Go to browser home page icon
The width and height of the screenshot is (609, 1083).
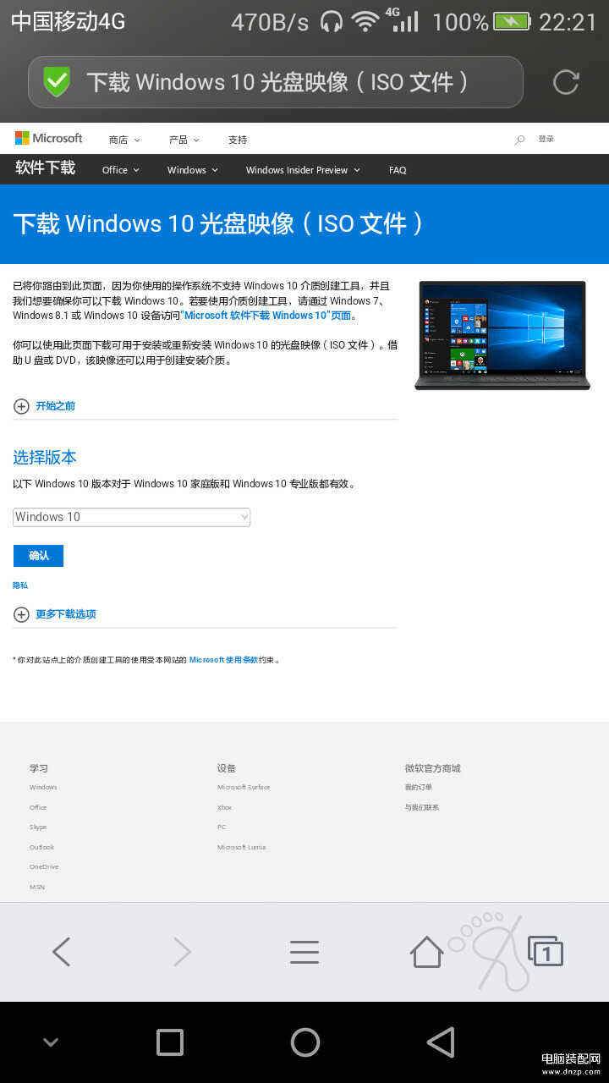tap(427, 952)
